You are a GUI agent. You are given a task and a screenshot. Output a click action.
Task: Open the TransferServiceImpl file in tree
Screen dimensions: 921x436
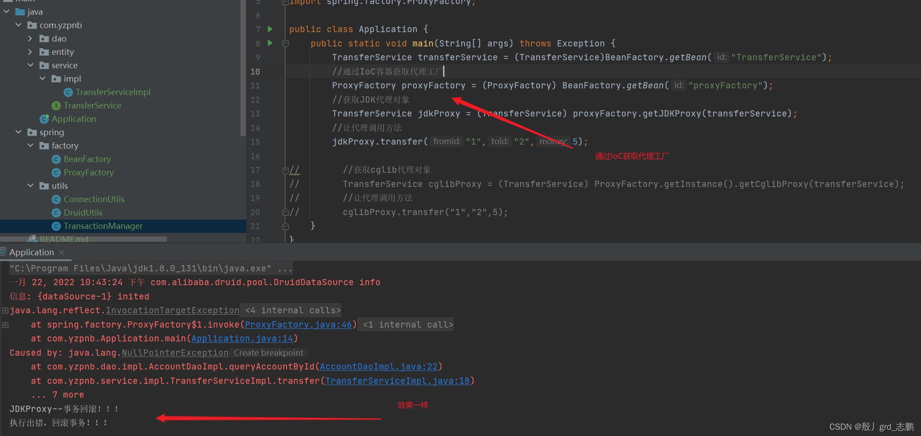pyautogui.click(x=113, y=92)
